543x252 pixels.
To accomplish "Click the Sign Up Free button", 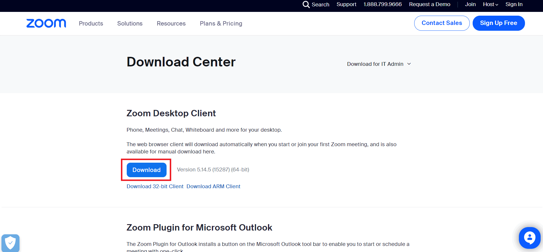I will 499,23.
